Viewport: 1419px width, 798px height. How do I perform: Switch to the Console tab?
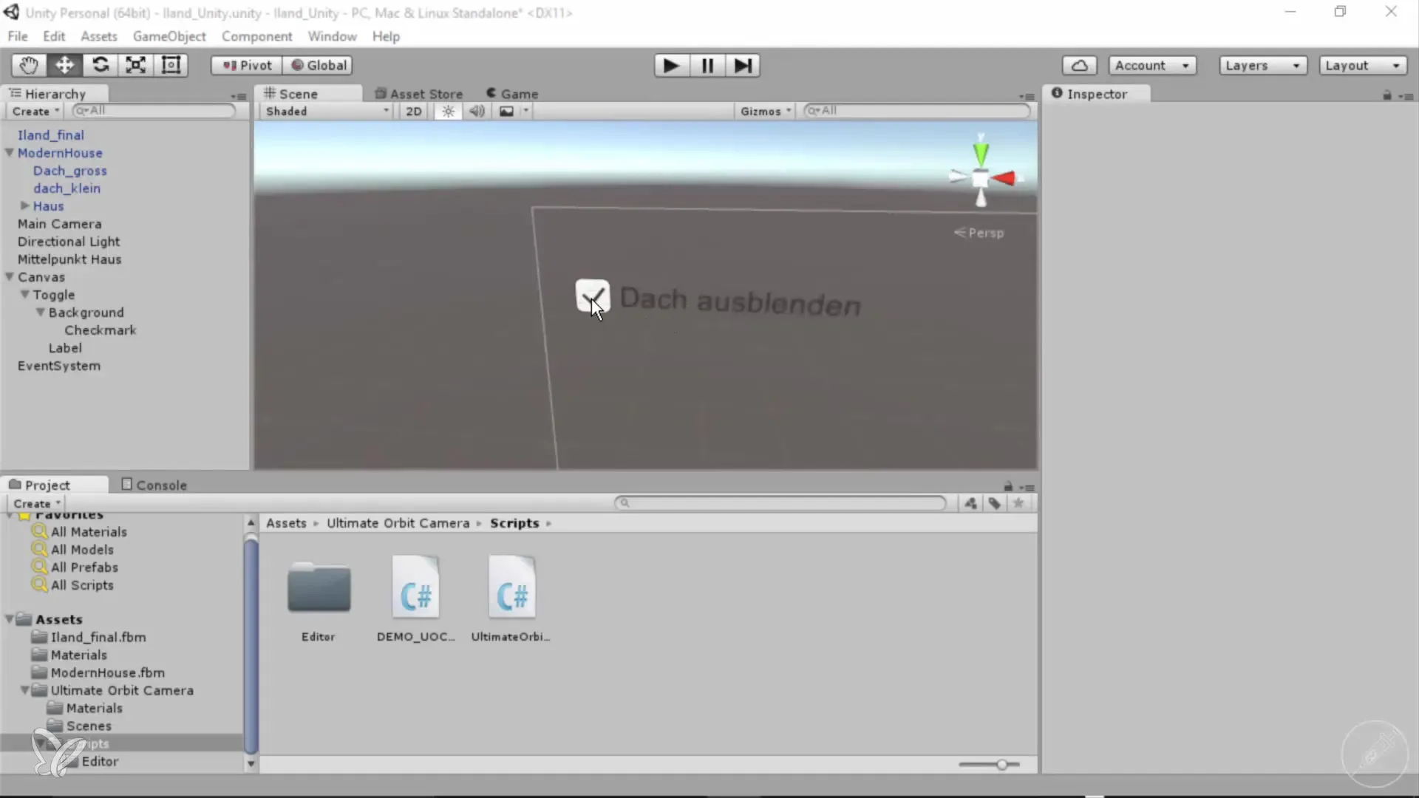[154, 485]
